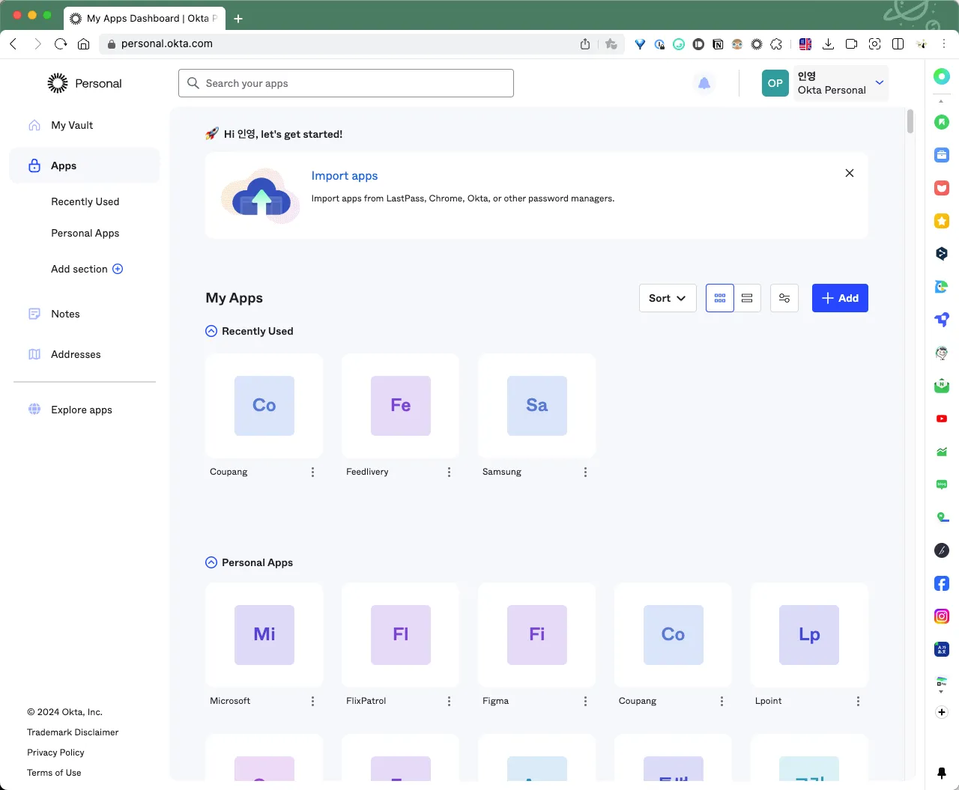Open the extensions puzzle icon

click(x=776, y=44)
